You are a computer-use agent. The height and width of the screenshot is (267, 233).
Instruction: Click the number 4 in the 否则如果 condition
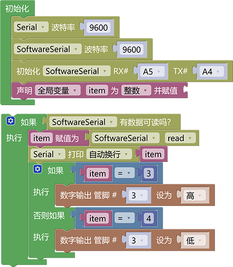coord(149,218)
